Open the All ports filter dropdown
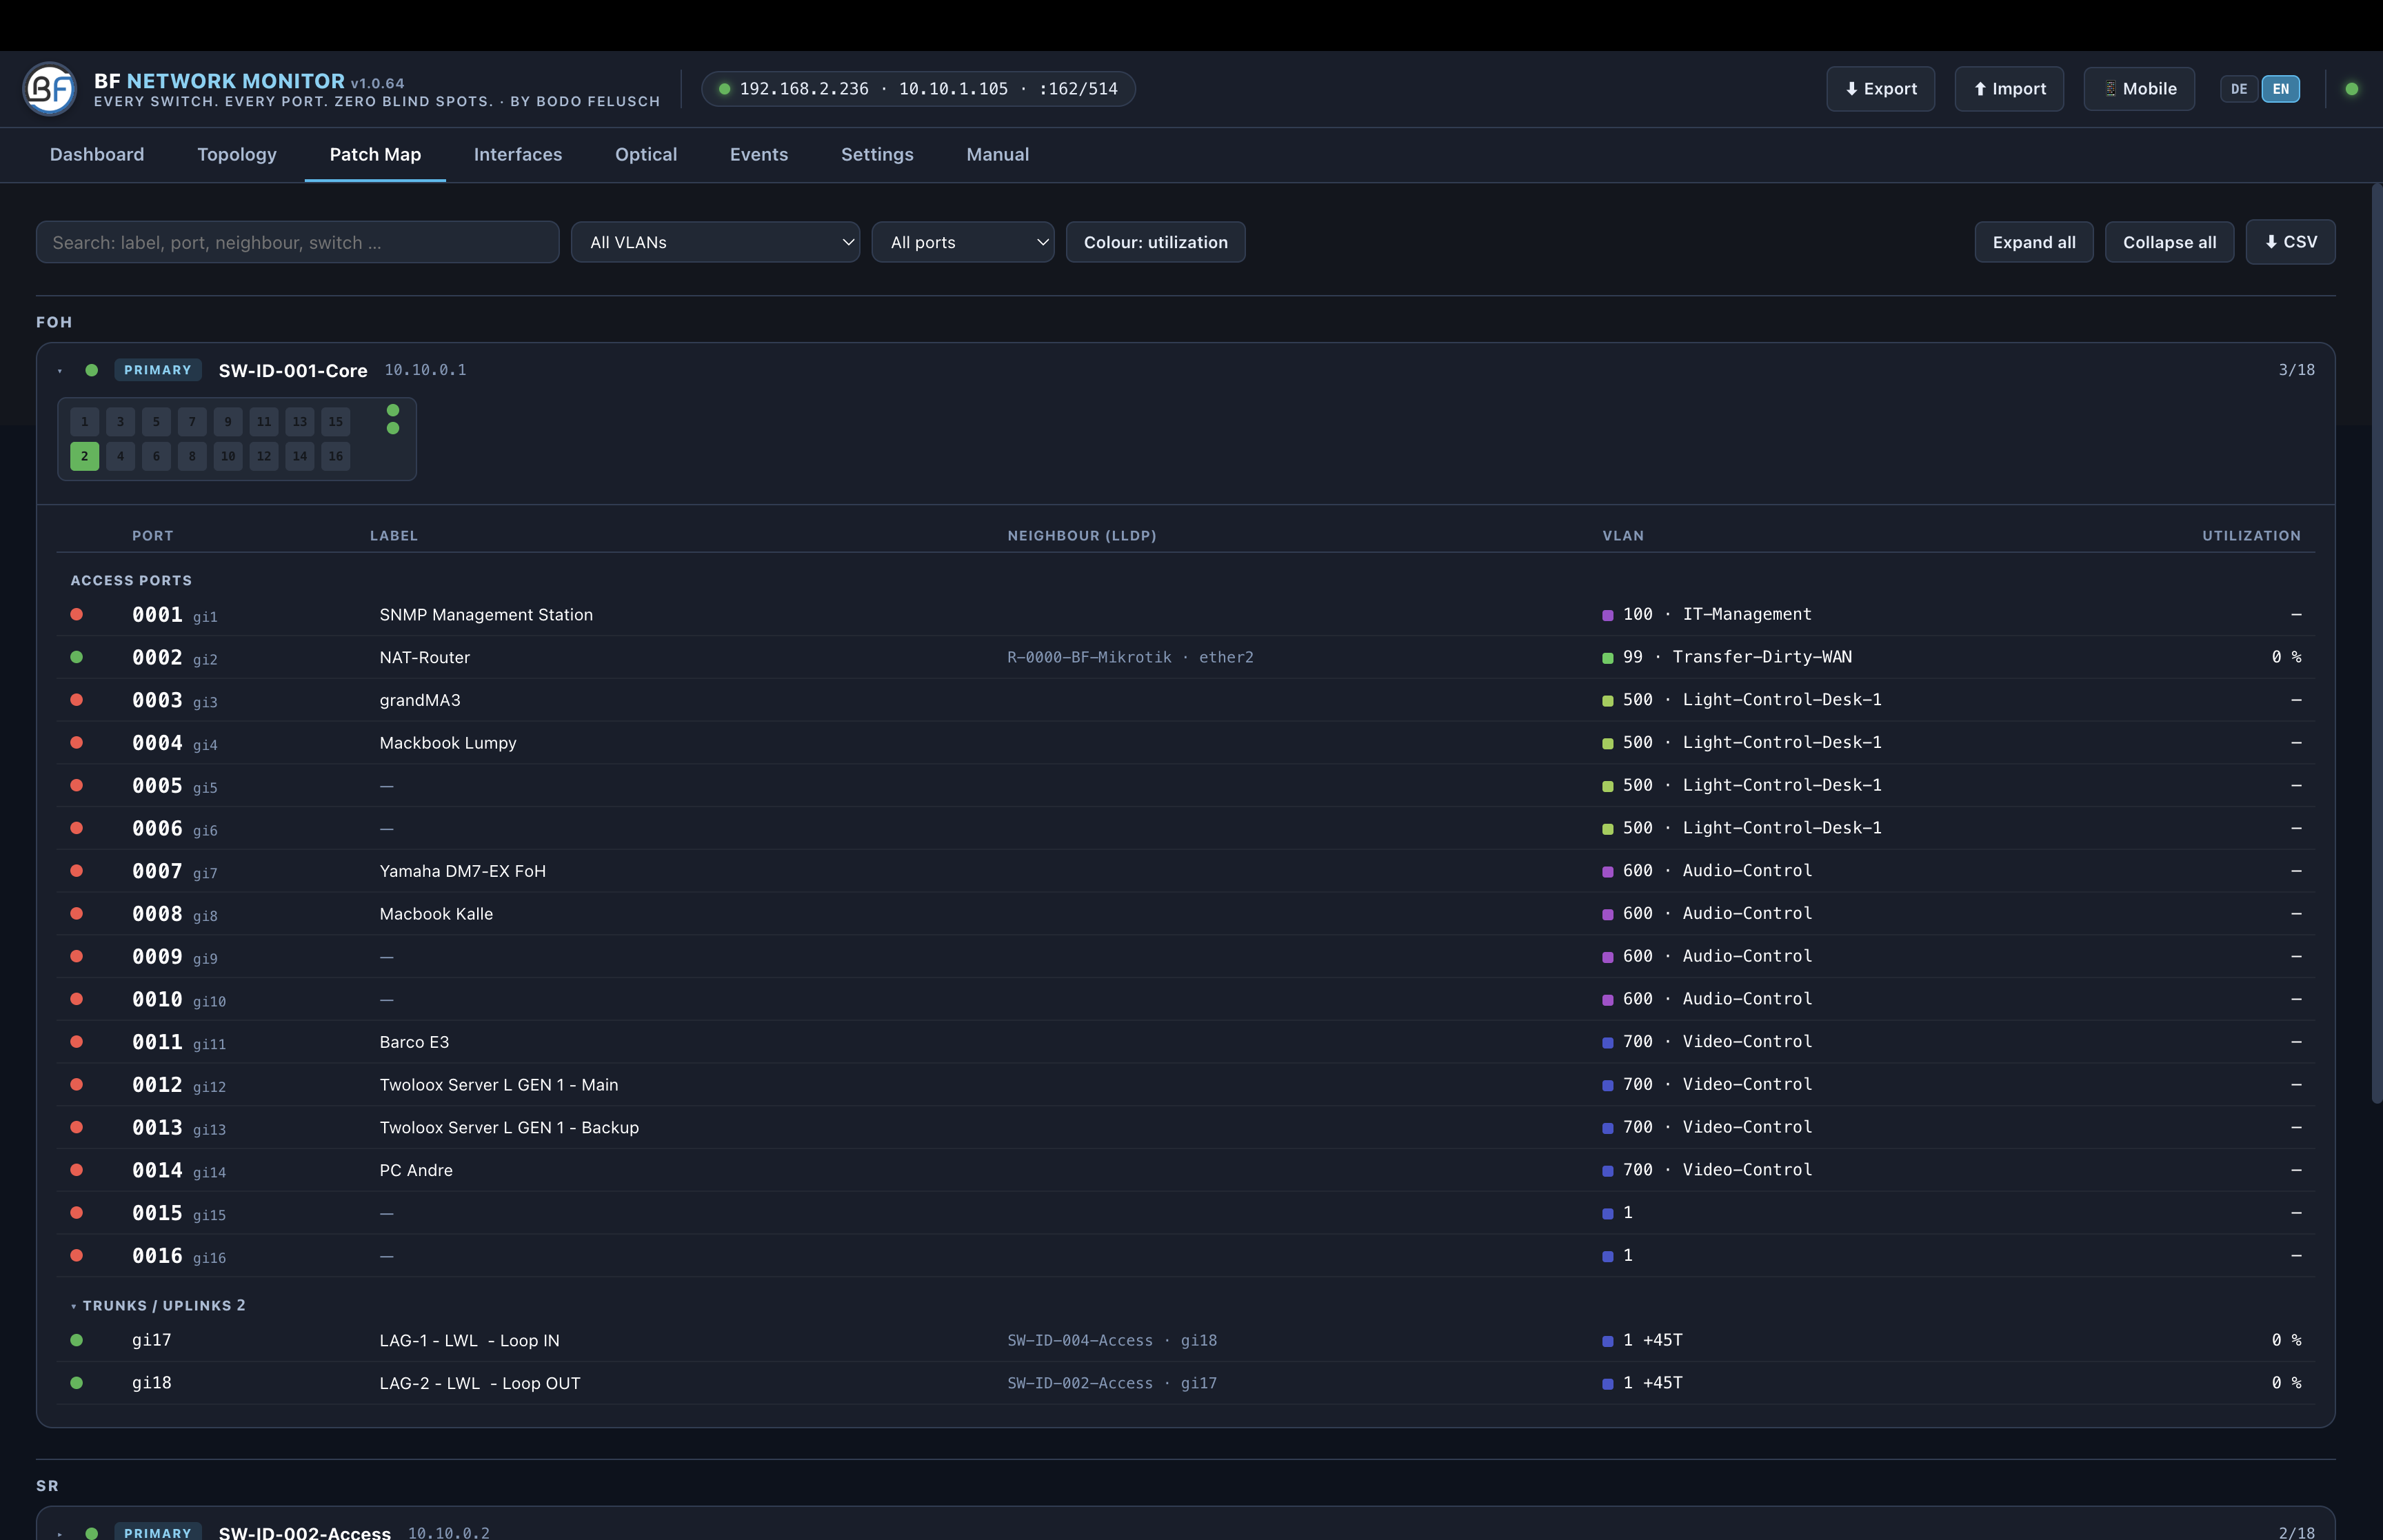 point(963,242)
